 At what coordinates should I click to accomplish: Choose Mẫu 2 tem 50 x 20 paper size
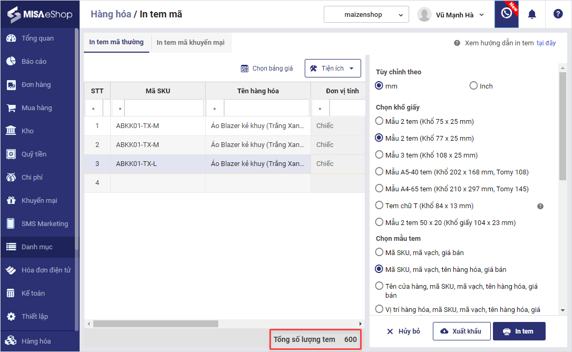pyautogui.click(x=380, y=222)
